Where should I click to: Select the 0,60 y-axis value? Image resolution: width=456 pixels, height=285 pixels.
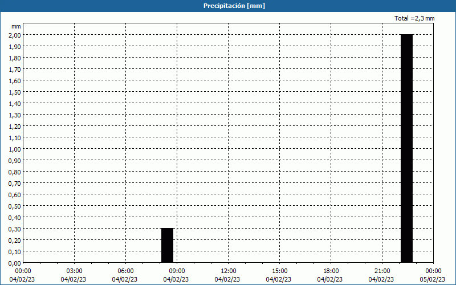(15, 195)
